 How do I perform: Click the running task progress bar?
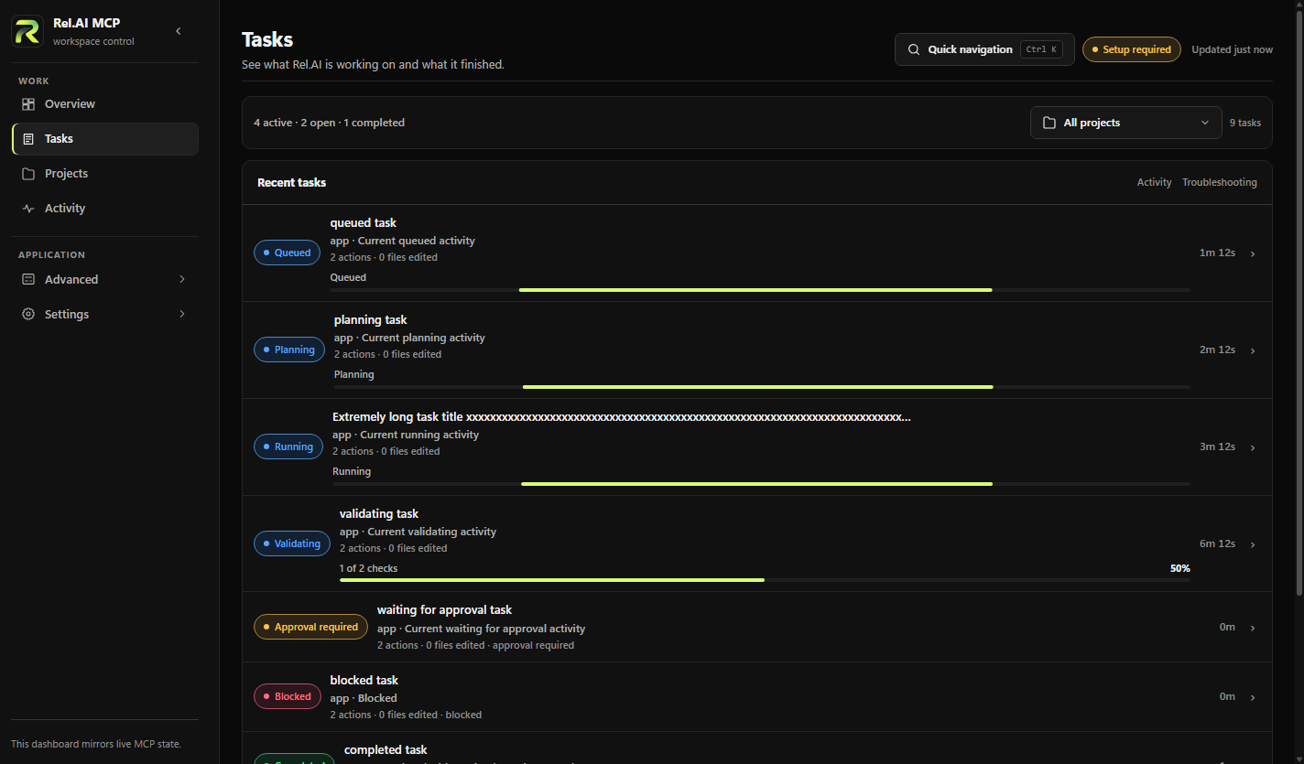click(x=761, y=484)
